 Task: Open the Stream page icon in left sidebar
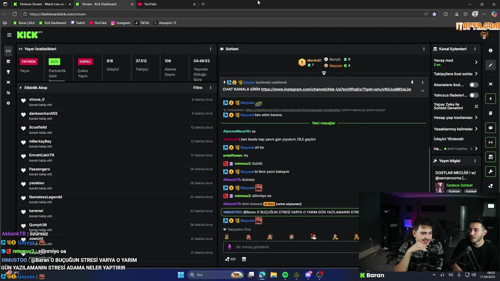8,51
